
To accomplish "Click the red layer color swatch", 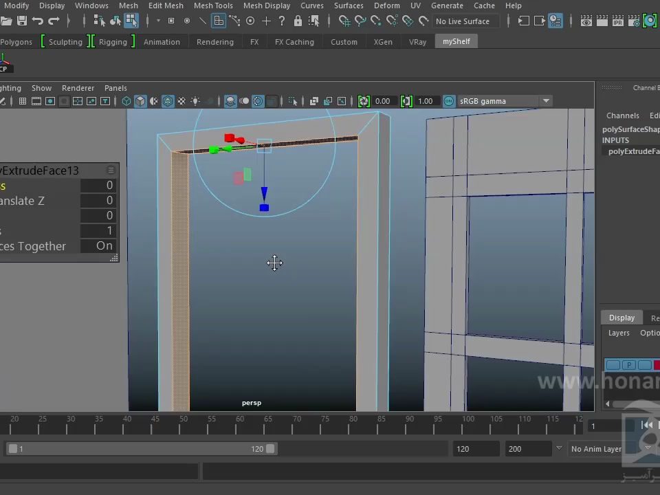I will (657, 365).
